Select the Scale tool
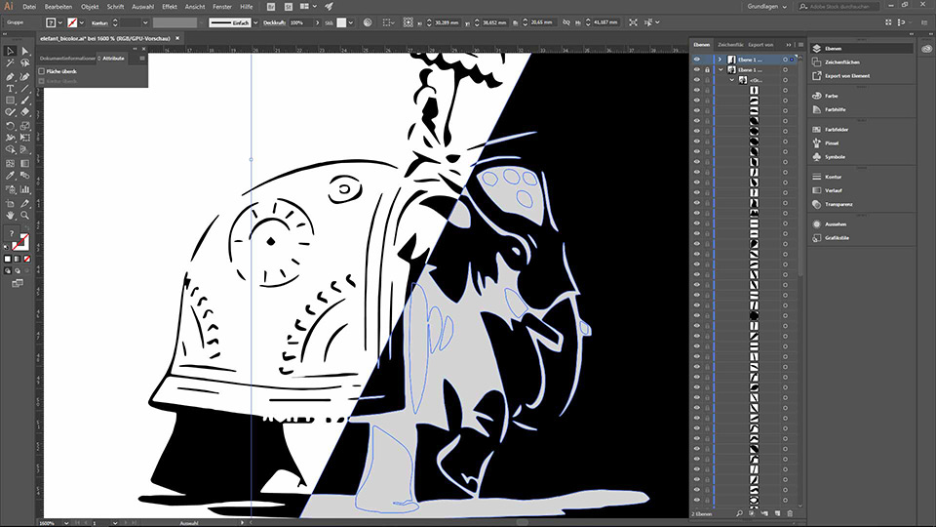The height and width of the screenshot is (527, 936). [x=24, y=126]
